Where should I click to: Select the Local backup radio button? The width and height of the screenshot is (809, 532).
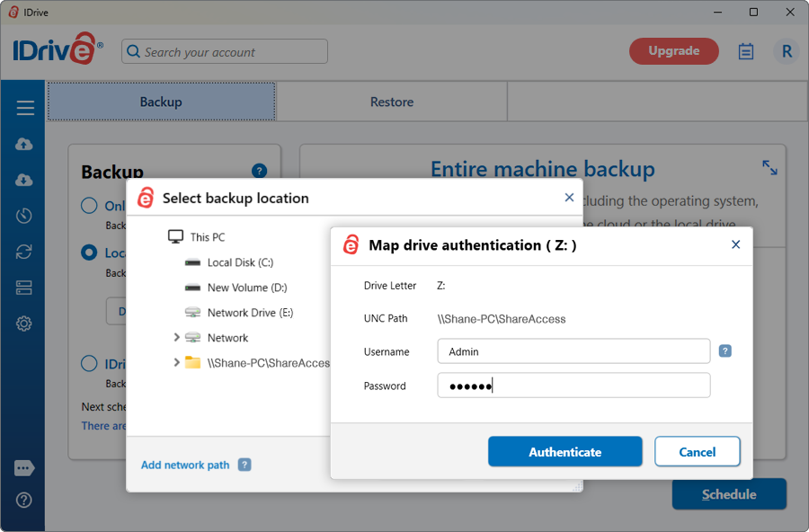pos(89,253)
